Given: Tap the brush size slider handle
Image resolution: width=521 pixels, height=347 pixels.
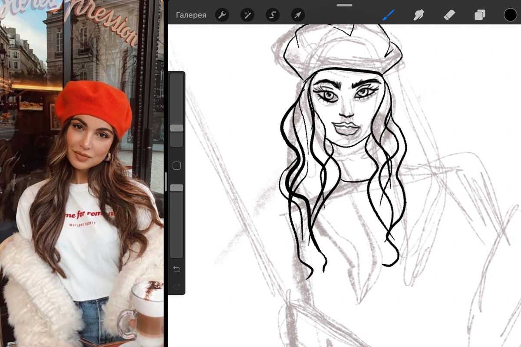Looking at the screenshot, I should [x=177, y=128].
